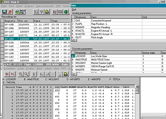Click the sort arrows icon in main toolbar
The image size is (166, 119).
pos(36,12)
